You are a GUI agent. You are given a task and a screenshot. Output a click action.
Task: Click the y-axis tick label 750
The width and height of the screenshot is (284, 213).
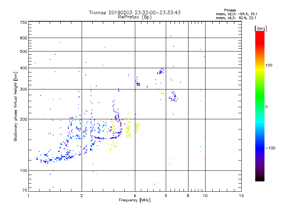(23, 22)
